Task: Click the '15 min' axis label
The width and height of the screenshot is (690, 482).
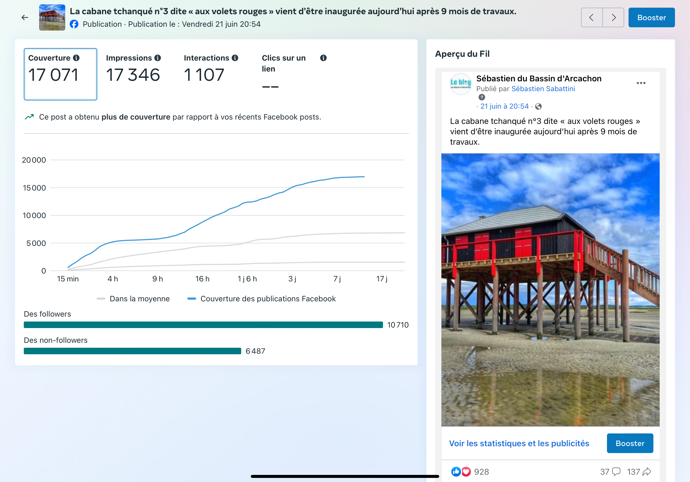Action: pyautogui.click(x=68, y=279)
